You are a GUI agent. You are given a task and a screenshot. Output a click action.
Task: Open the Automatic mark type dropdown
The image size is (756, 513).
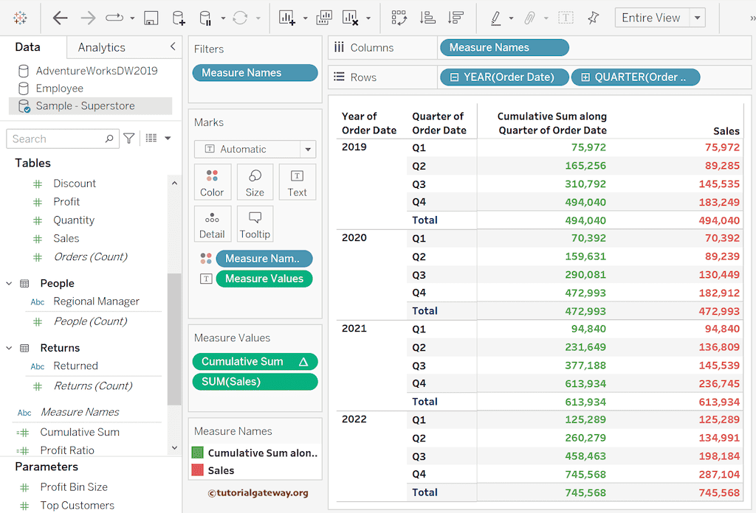(x=307, y=149)
